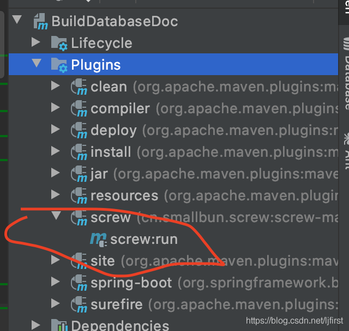Click the BuildDatabaseDoc Maven module icon
This screenshot has height=331, width=349.
(41, 22)
